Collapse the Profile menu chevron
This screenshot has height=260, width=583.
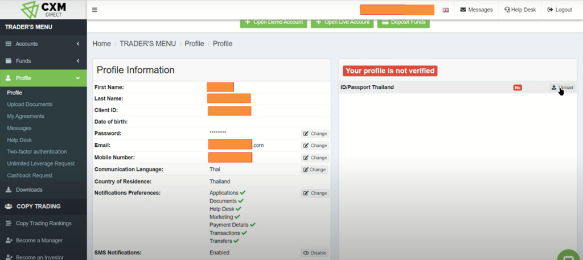[77, 78]
